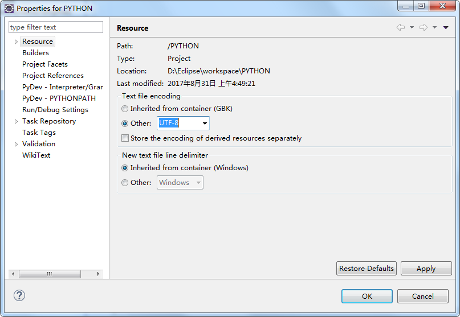The image size is (460, 317).
Task: Expand the Task Repository tree node
Action: 16,121
